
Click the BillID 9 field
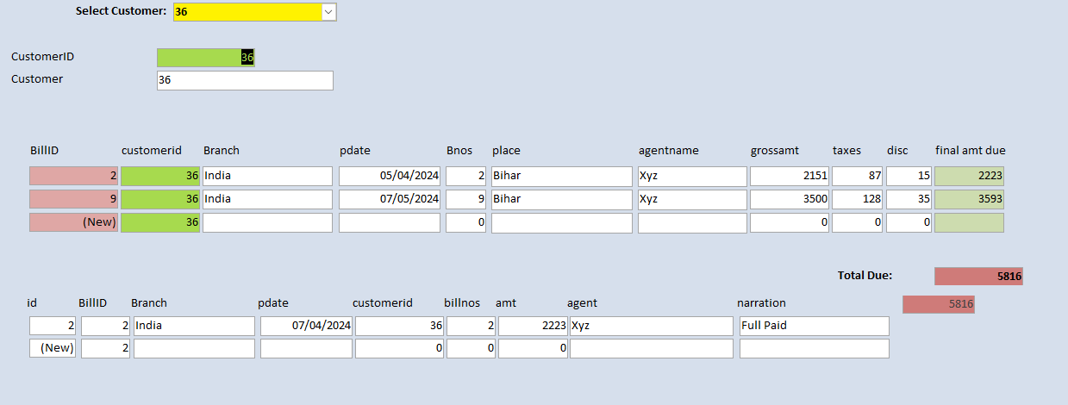(x=73, y=200)
